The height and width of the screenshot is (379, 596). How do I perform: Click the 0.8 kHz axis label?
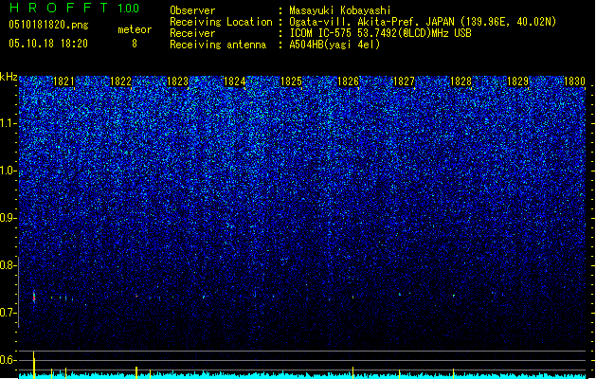click(8, 265)
